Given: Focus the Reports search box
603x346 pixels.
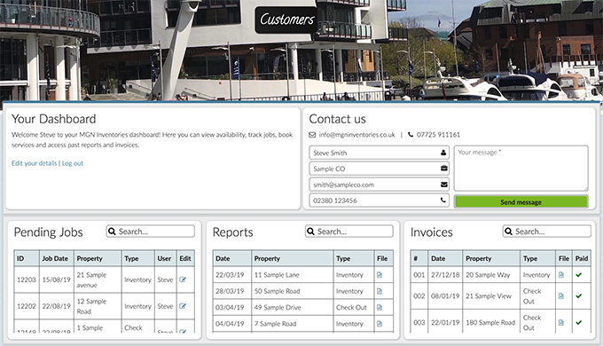Looking at the screenshot, I should click(349, 232).
